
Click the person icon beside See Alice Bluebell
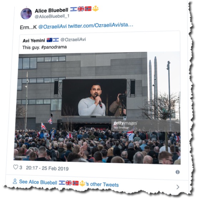15,181
